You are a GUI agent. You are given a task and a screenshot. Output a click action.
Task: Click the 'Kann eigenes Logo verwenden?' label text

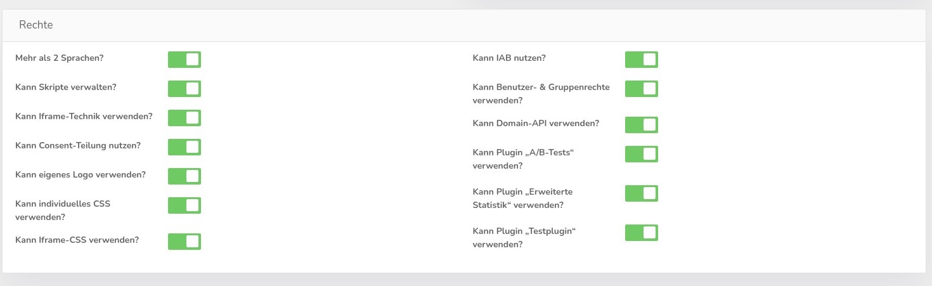[x=80, y=174]
